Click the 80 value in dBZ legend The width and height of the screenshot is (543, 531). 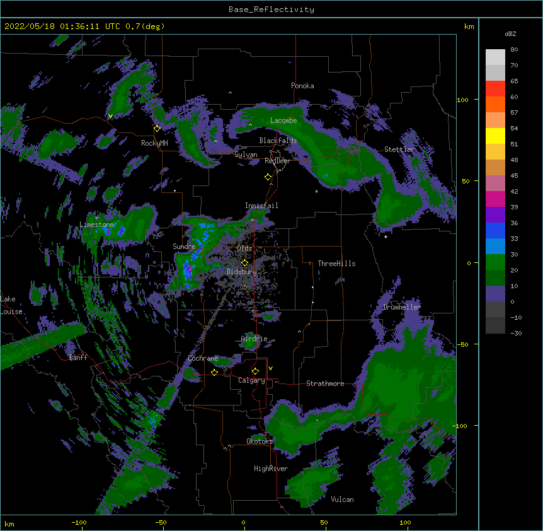point(514,50)
